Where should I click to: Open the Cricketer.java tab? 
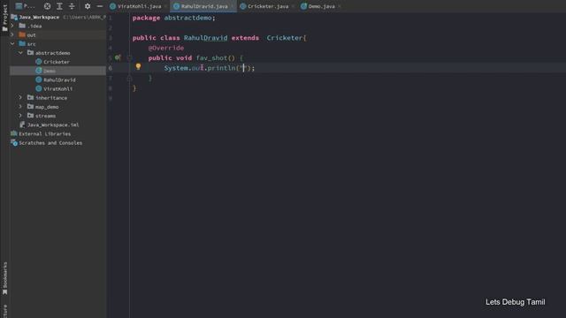click(x=268, y=6)
